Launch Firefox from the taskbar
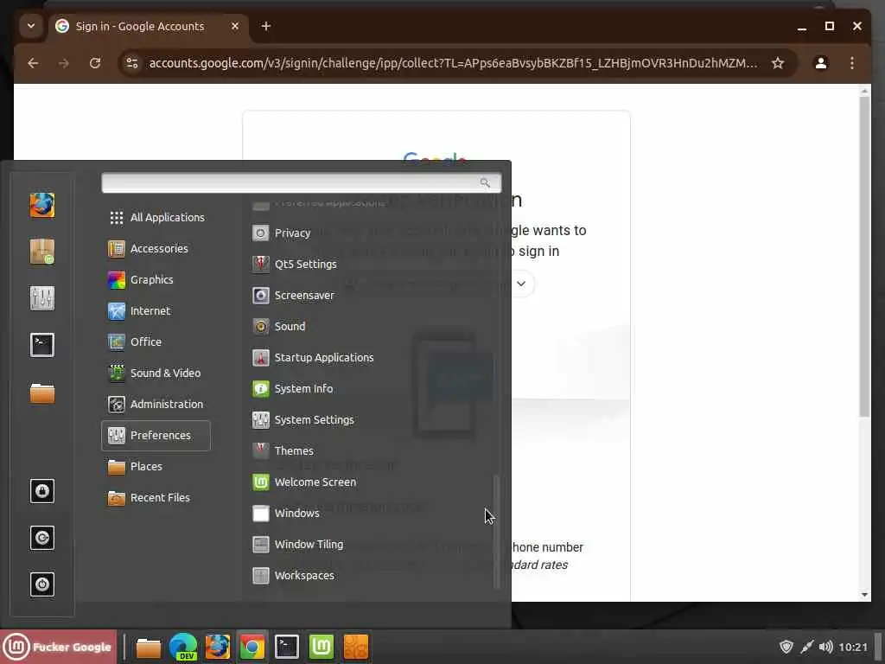 [x=217, y=647]
